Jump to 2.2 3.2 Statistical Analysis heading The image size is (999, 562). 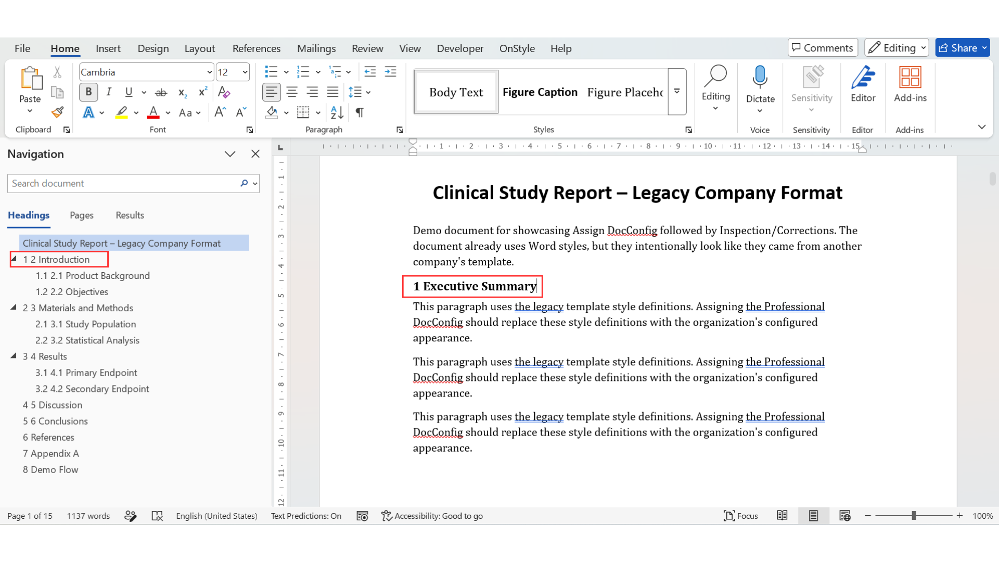pos(87,340)
